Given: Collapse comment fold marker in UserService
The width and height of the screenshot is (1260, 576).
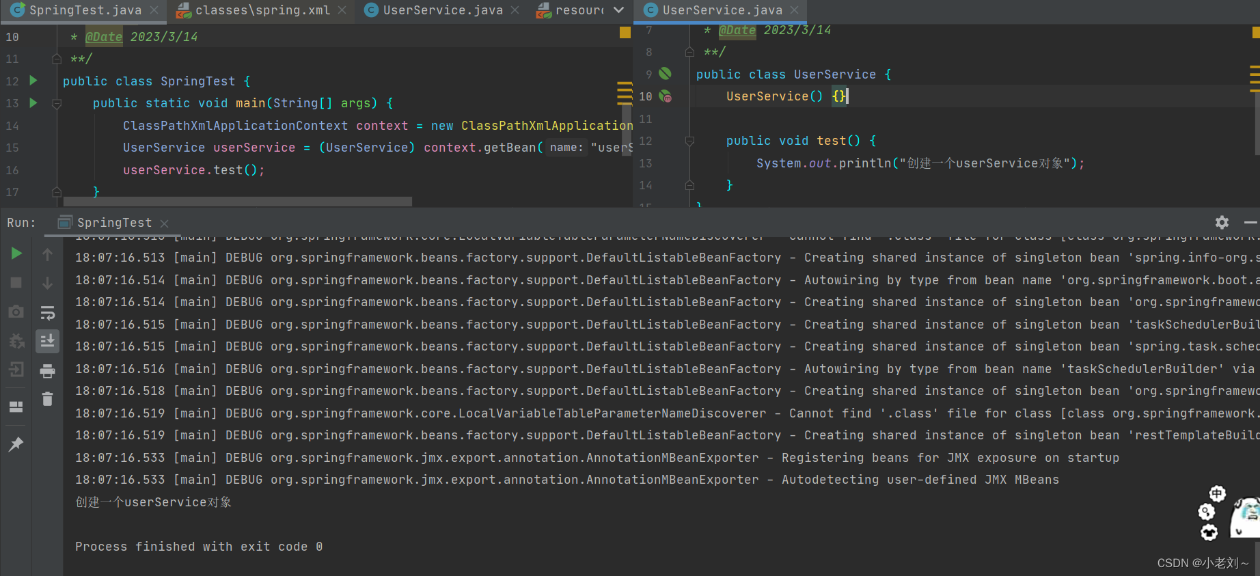Looking at the screenshot, I should click(x=689, y=52).
